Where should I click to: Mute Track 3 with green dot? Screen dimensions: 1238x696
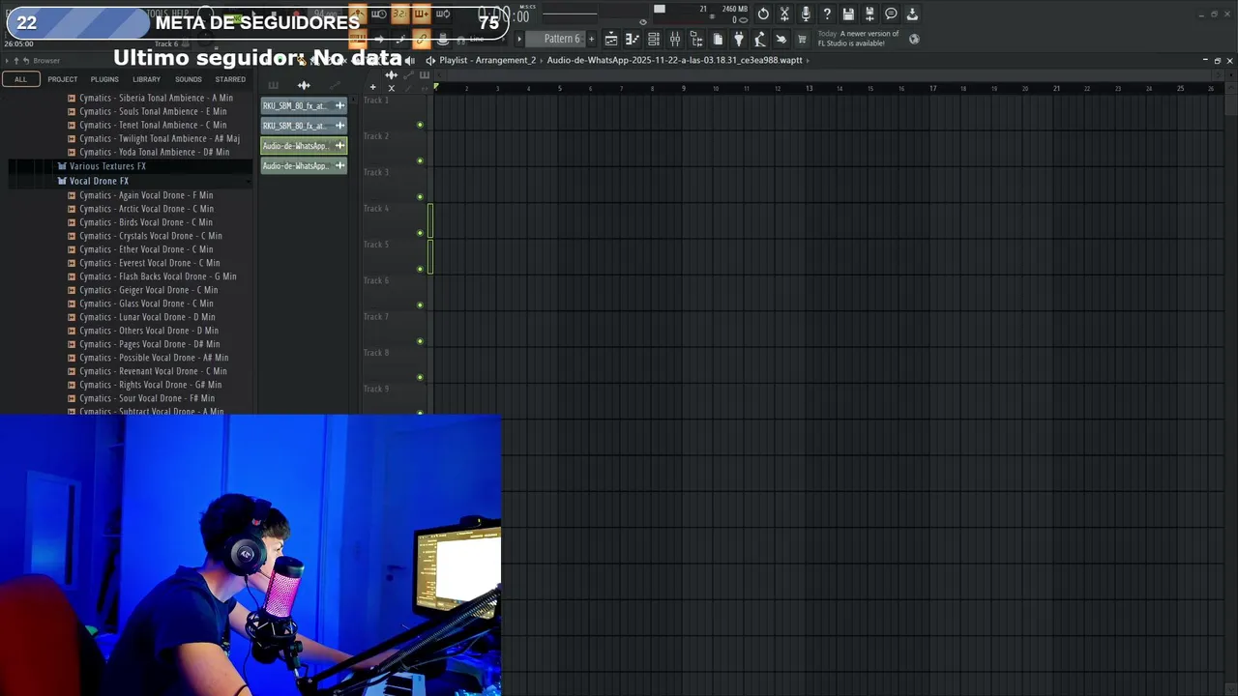pyautogui.click(x=420, y=196)
